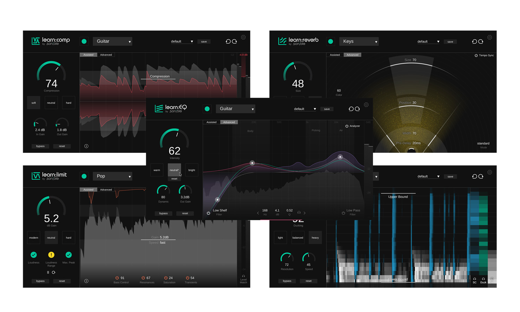The width and height of the screenshot is (520, 312).
Task: Click Loudness Range yellow warning indicator
Action: click(51, 255)
